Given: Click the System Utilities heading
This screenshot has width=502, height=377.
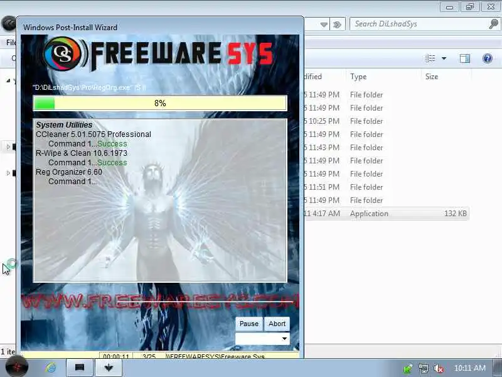Looking at the screenshot, I should click(64, 124).
